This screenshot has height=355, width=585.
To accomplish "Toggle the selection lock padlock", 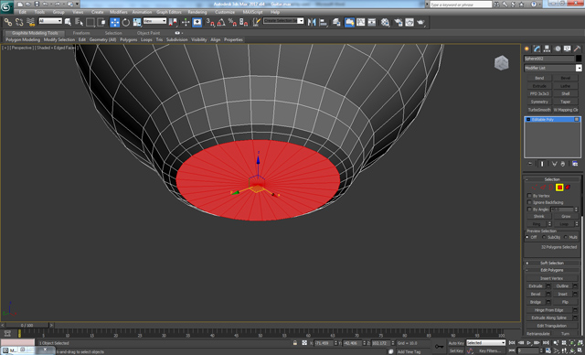I will pos(295,343).
